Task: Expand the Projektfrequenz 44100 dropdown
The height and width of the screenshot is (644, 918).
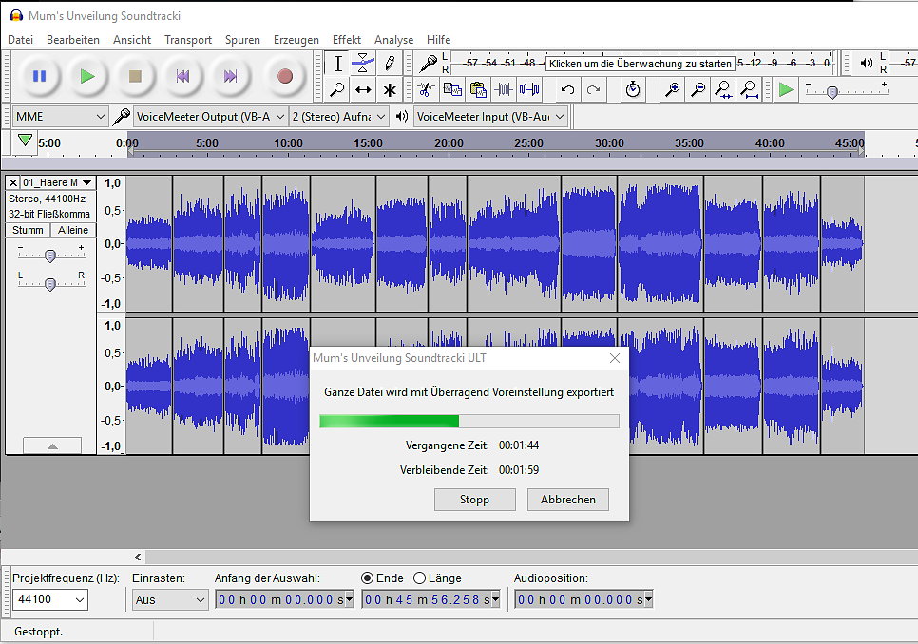Action: (x=50, y=599)
